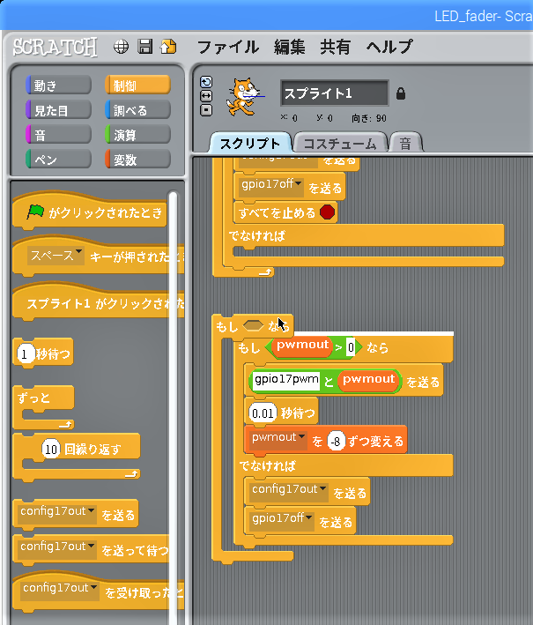The height and width of the screenshot is (625, 533).
Task: Click the globe language icon
Action: (x=122, y=47)
